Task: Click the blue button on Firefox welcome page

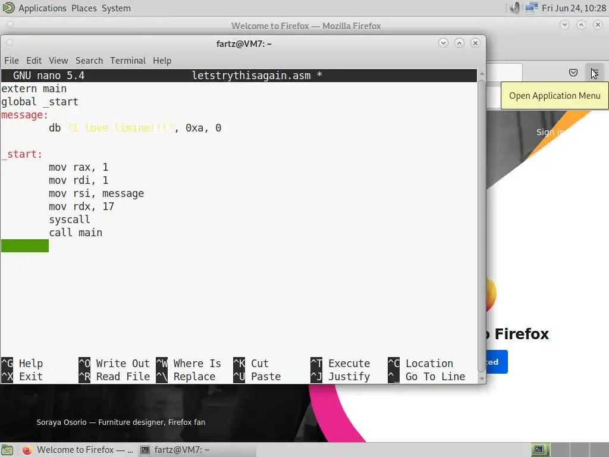Action: point(497,362)
